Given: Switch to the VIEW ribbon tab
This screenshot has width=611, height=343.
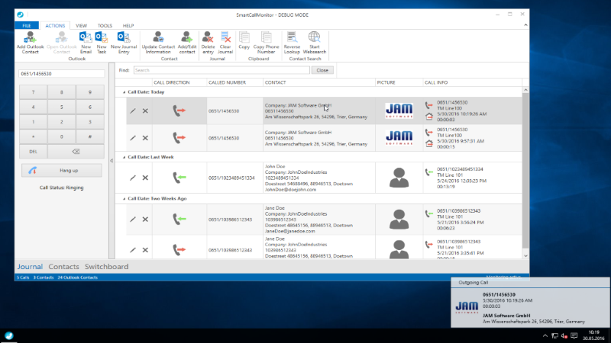Looking at the screenshot, I should click(x=81, y=26).
